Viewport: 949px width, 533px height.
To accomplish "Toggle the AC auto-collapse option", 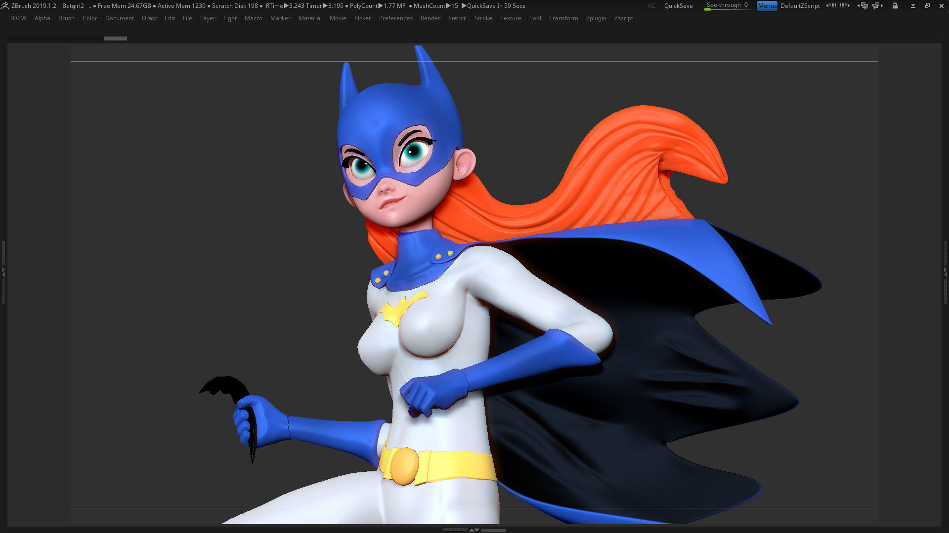I will [651, 6].
